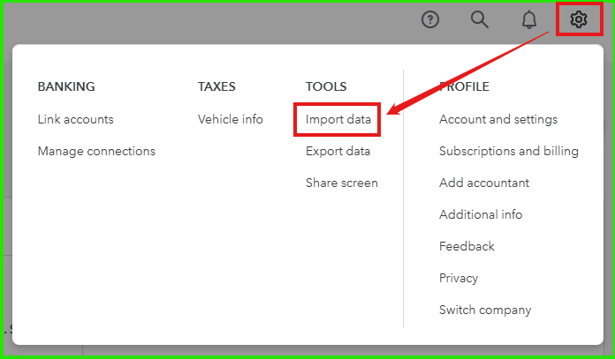Click the TAXES section heading
The height and width of the screenshot is (359, 615).
pyautogui.click(x=216, y=86)
